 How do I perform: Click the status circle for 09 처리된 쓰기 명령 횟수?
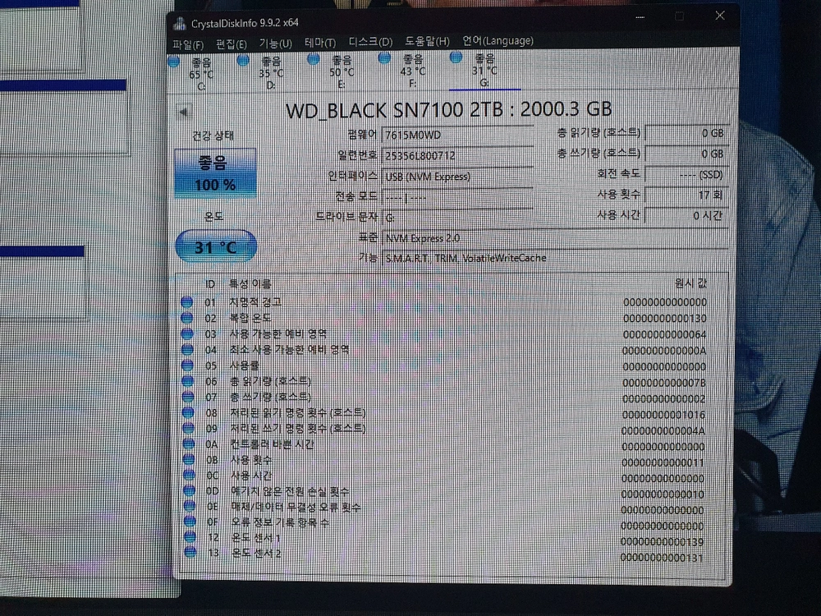point(189,429)
